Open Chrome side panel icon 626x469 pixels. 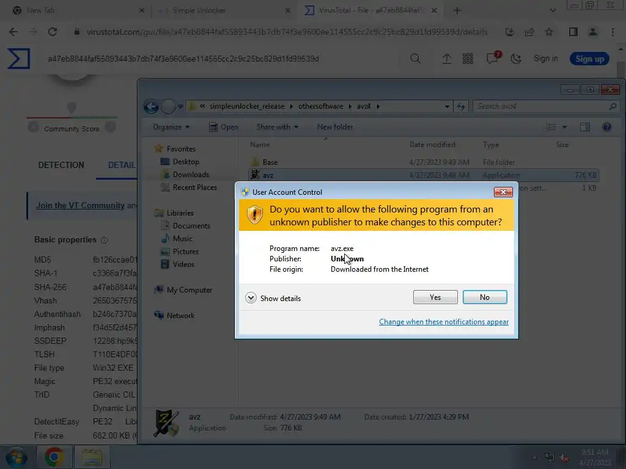573,32
